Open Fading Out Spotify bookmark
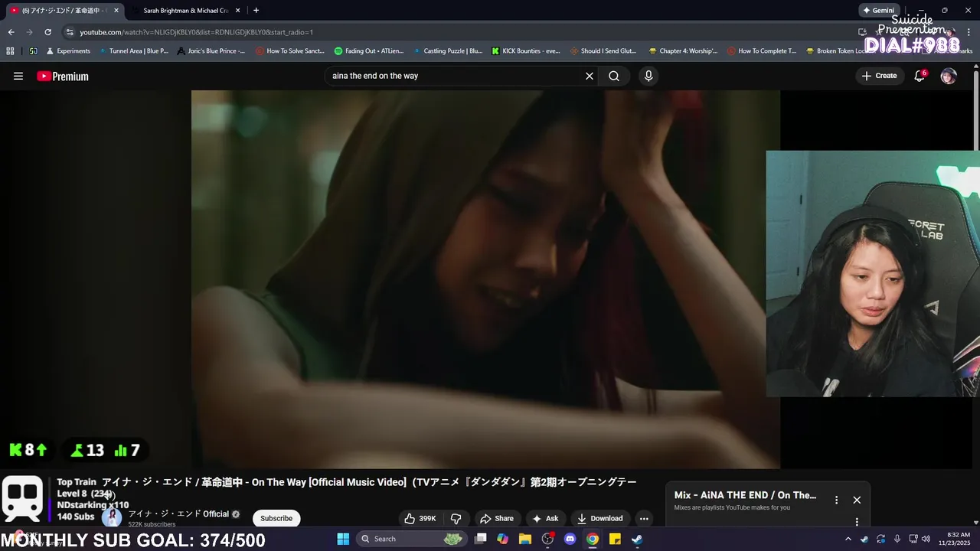 click(x=368, y=51)
